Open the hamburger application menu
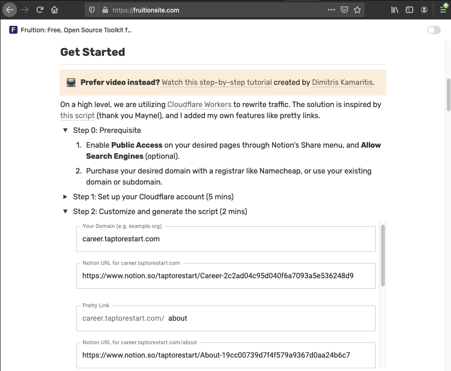Screen dimensions: 451x371 point(443,10)
